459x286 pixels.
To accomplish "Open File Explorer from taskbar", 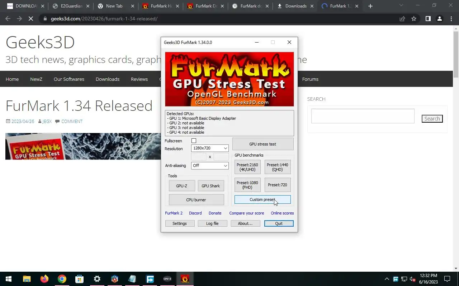I will (27, 279).
